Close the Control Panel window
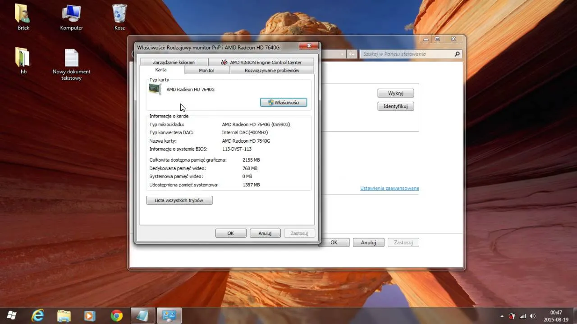577x324 pixels. coord(453,39)
